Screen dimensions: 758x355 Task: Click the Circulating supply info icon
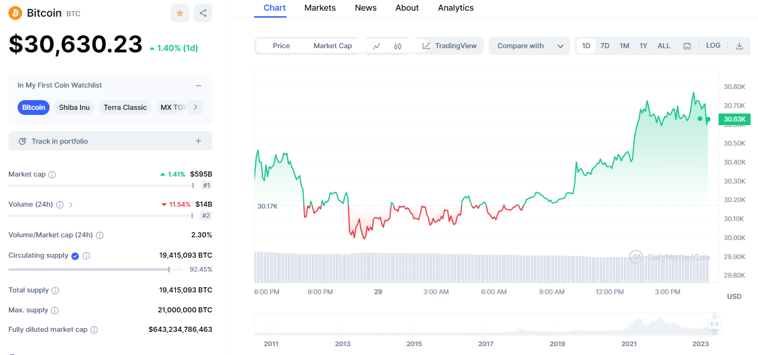(x=86, y=256)
